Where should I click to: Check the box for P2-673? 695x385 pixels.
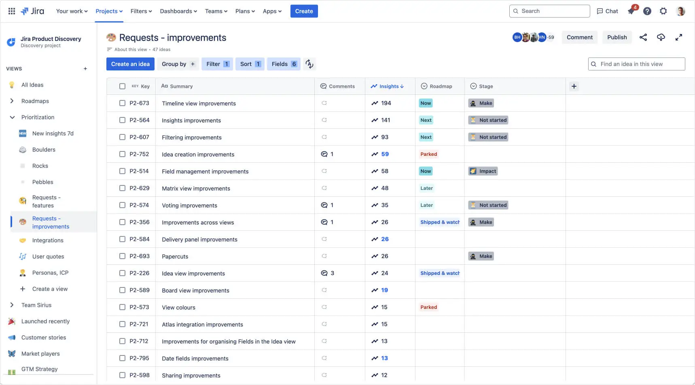122,103
